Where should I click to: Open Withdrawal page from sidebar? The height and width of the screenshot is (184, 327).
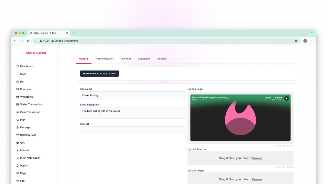click(x=27, y=97)
